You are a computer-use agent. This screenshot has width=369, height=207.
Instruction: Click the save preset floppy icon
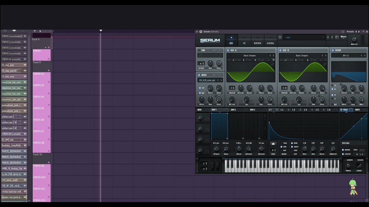[x=280, y=37]
